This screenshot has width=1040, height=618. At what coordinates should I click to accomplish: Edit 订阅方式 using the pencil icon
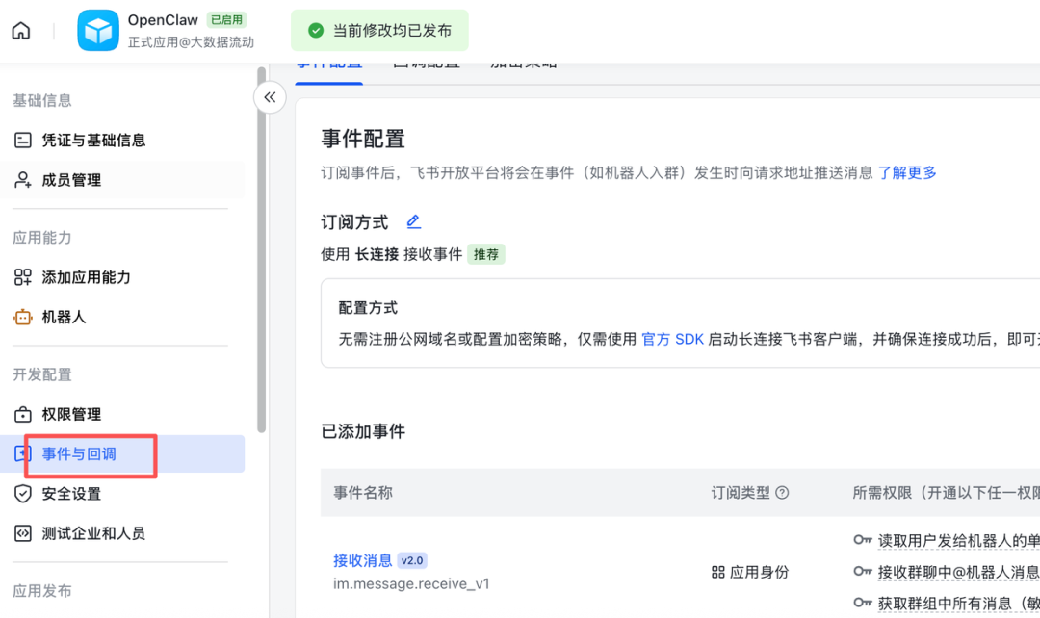(414, 221)
